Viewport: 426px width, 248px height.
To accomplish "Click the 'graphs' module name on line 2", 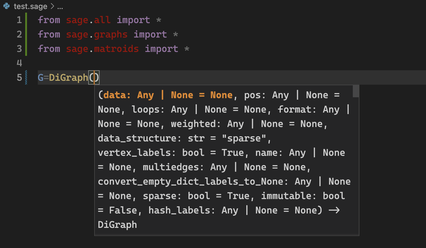I will click(x=111, y=35).
